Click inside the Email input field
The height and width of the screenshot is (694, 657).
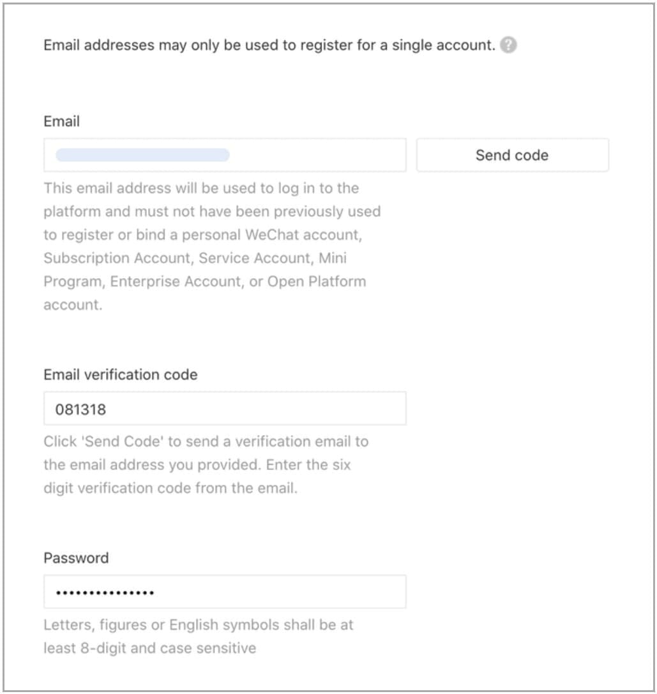point(223,154)
